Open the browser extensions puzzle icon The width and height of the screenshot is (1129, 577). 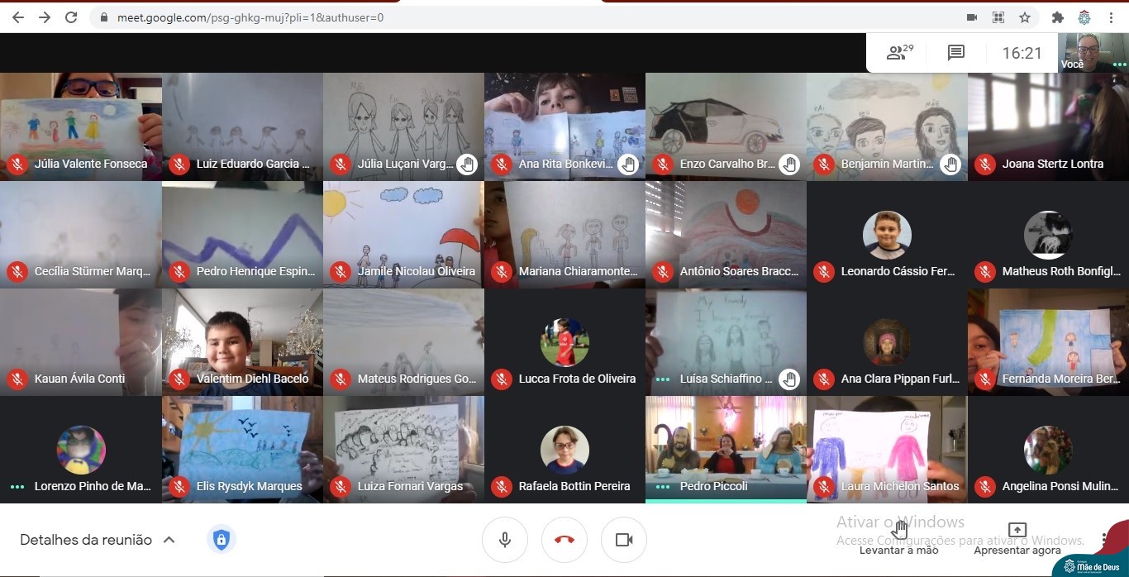(1057, 17)
